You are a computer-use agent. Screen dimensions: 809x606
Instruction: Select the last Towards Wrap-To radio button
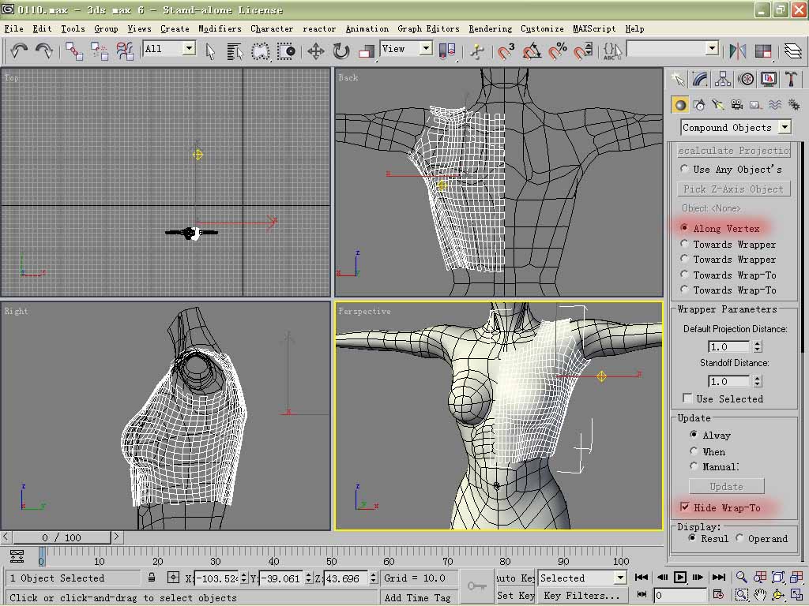[x=684, y=289]
